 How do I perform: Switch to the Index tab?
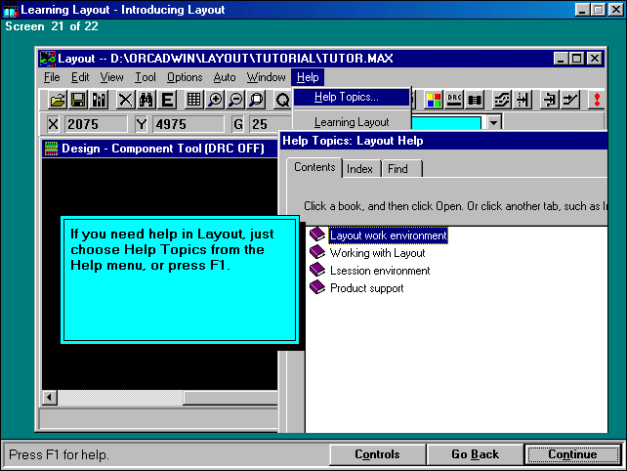(359, 169)
